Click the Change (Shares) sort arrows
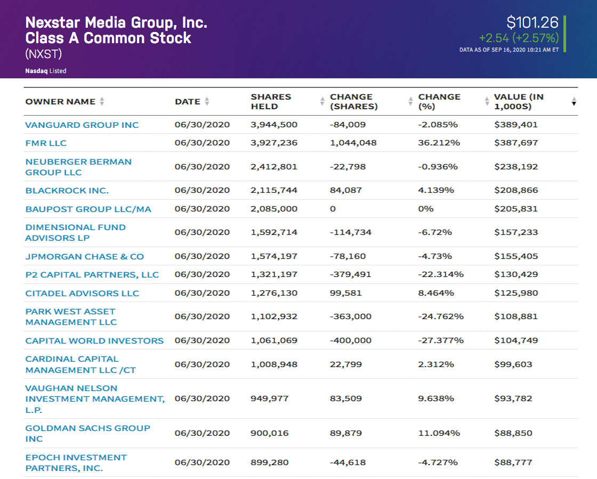The width and height of the screenshot is (597, 479). pyautogui.click(x=410, y=101)
